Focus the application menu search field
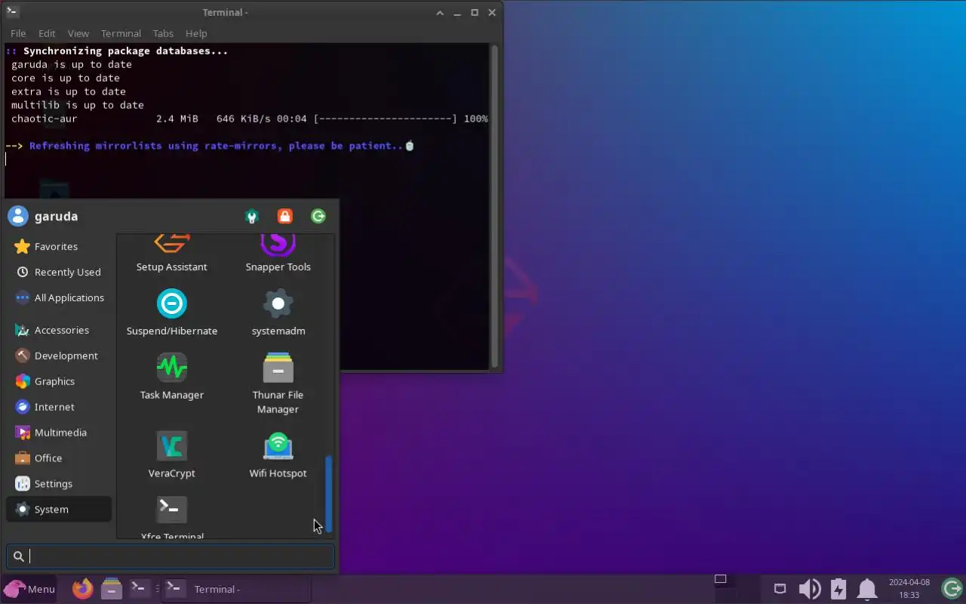Viewport: 966px width, 604px height. coord(171,556)
